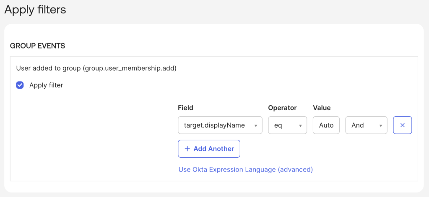429x197 pixels.
Task: Click the caret arrow in eq operator box
Action: click(300, 125)
